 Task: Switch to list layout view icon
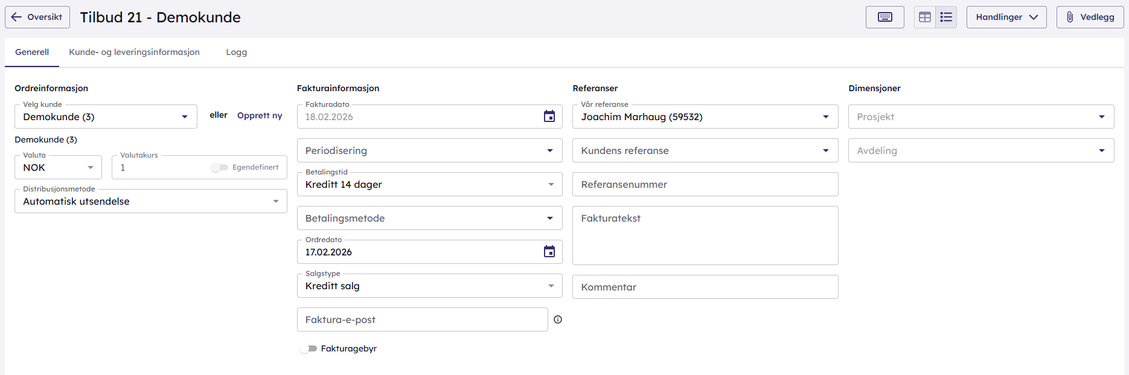pos(946,17)
